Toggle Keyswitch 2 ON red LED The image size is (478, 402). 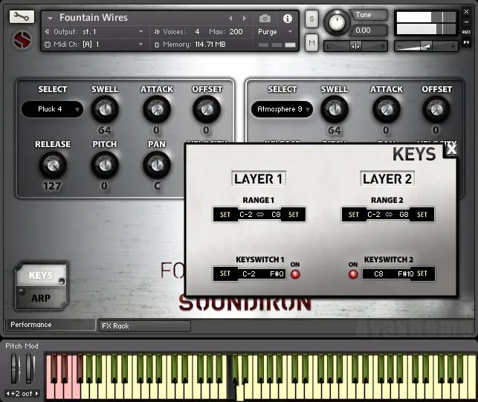[353, 274]
